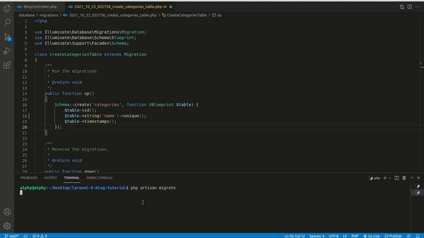Click the '$table->string' unique name line
The width and height of the screenshot is (424, 238).
pyautogui.click(x=105, y=116)
